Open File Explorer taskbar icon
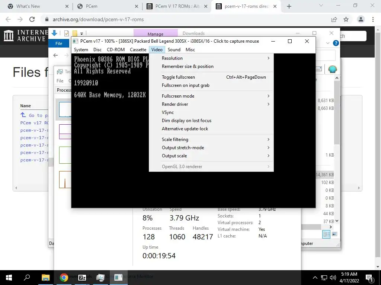381x285 pixels. coord(45,277)
